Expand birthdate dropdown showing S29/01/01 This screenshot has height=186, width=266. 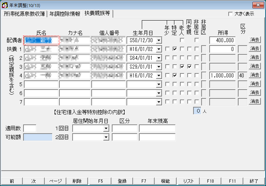[x=159, y=66]
